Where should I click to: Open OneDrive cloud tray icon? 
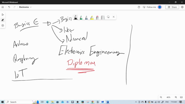pyautogui.click(x=143, y=102)
